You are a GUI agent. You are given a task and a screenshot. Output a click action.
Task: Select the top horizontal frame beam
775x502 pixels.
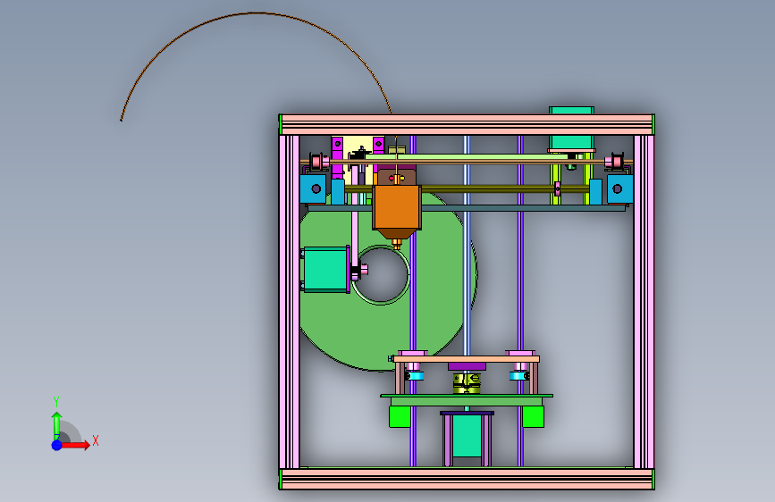pos(467,124)
